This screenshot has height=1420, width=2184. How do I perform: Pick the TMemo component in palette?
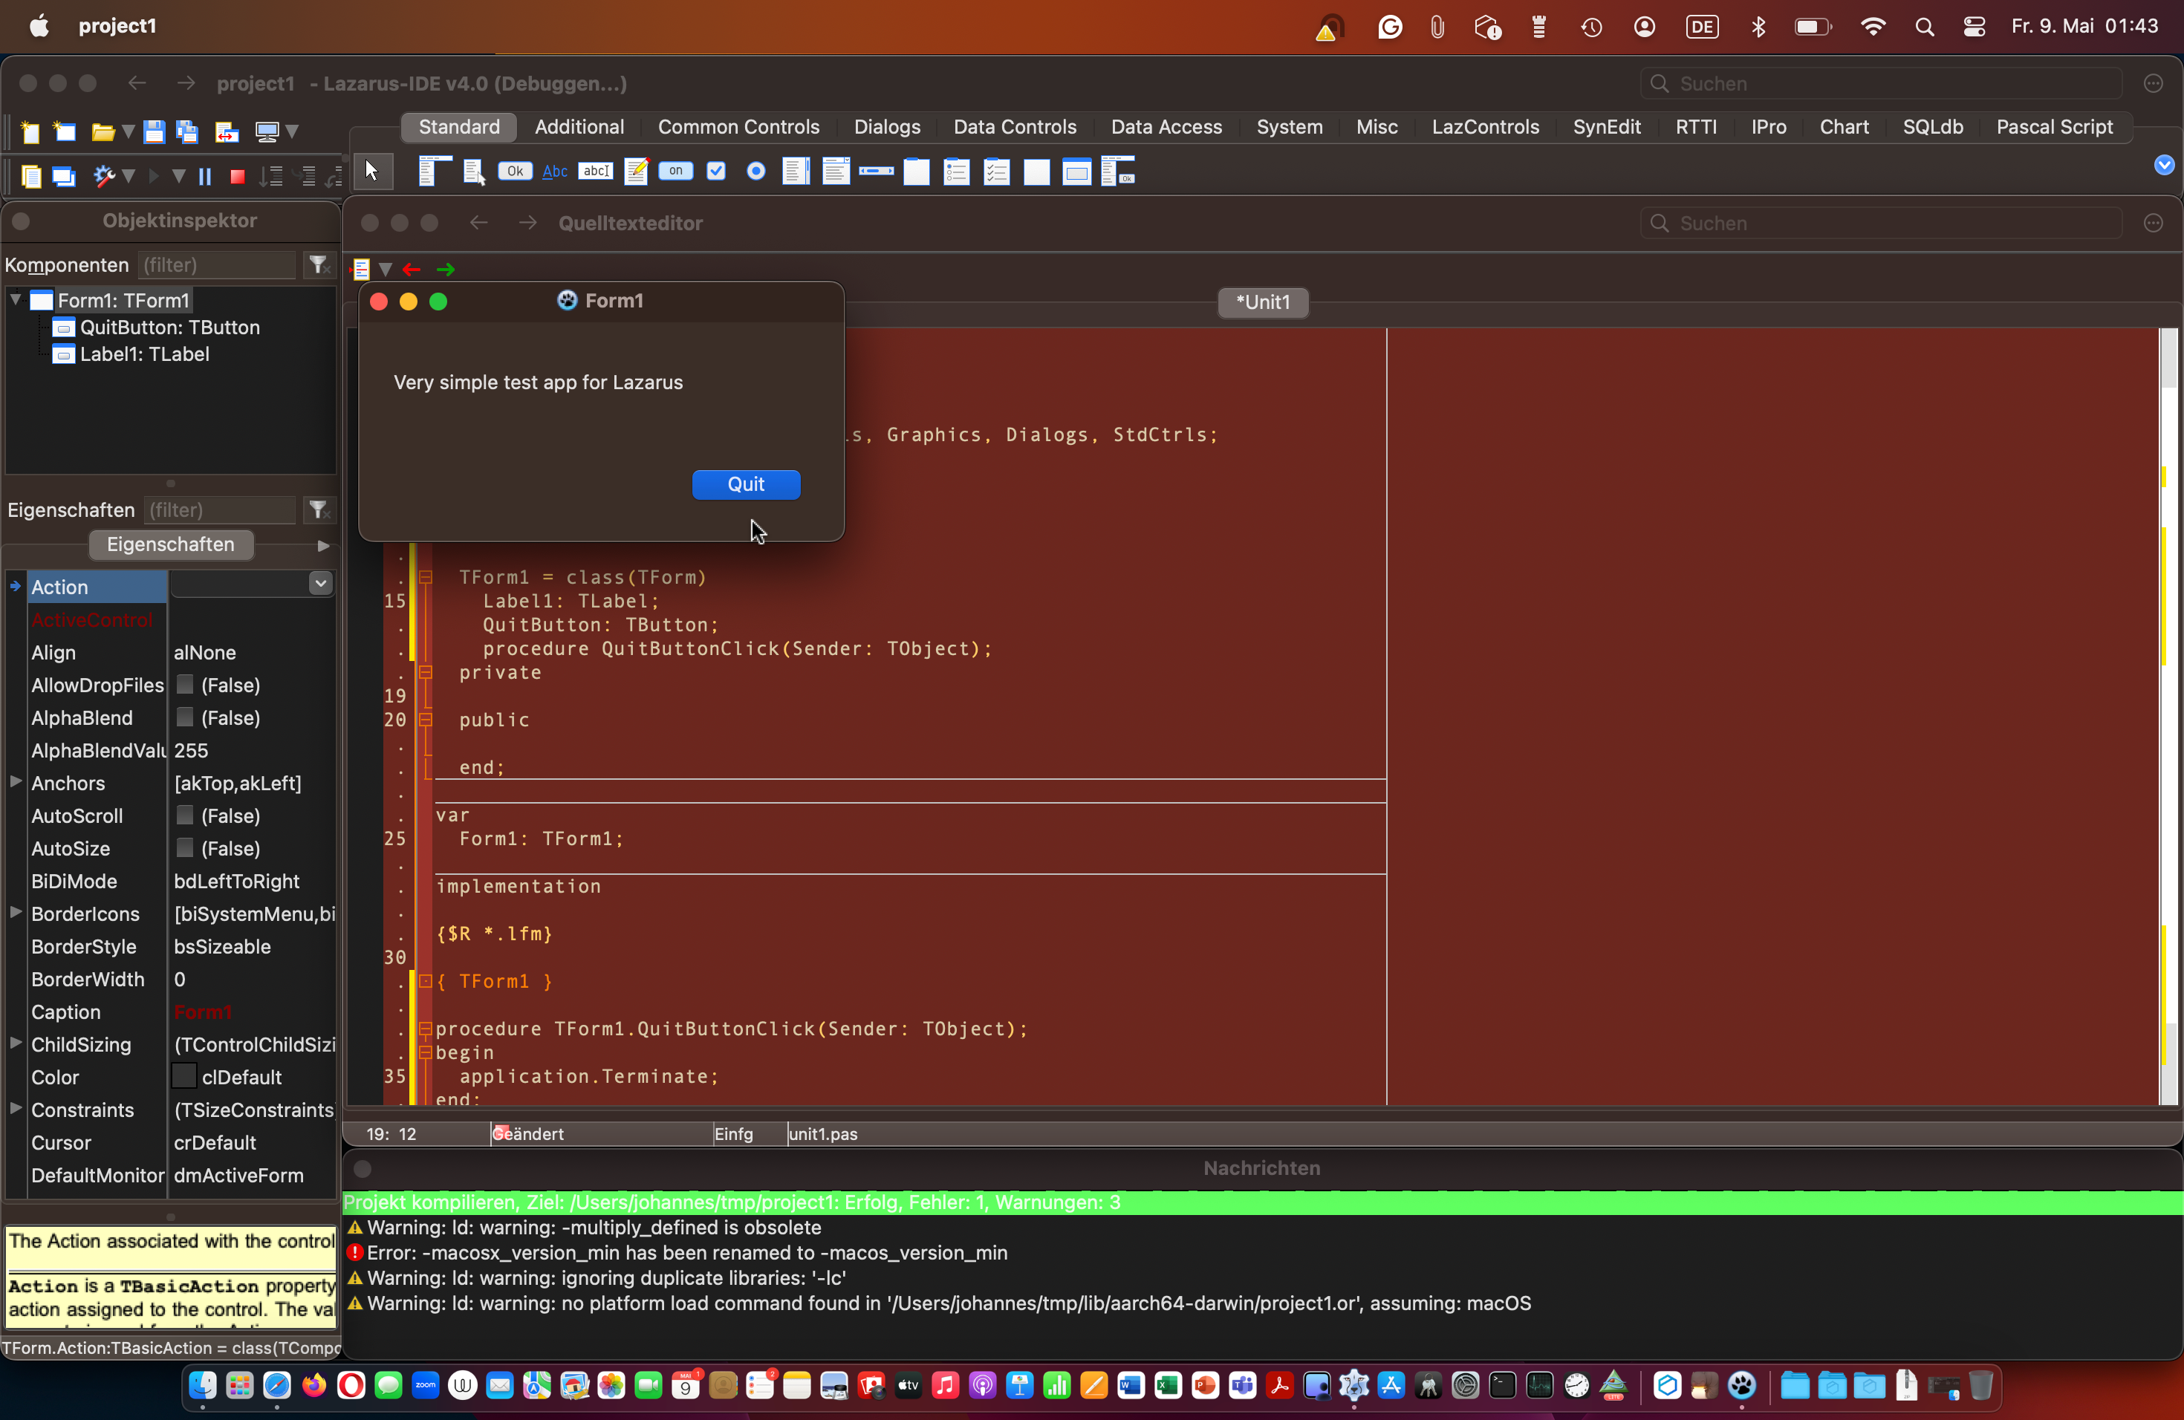tap(636, 171)
